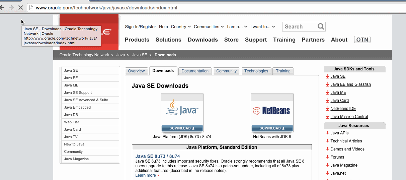Click the Java coffee cup logo
This screenshot has width=406, height=180.
tap(182, 108)
